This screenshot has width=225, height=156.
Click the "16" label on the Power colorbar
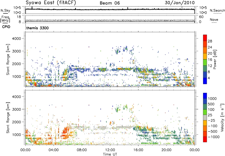210,60
